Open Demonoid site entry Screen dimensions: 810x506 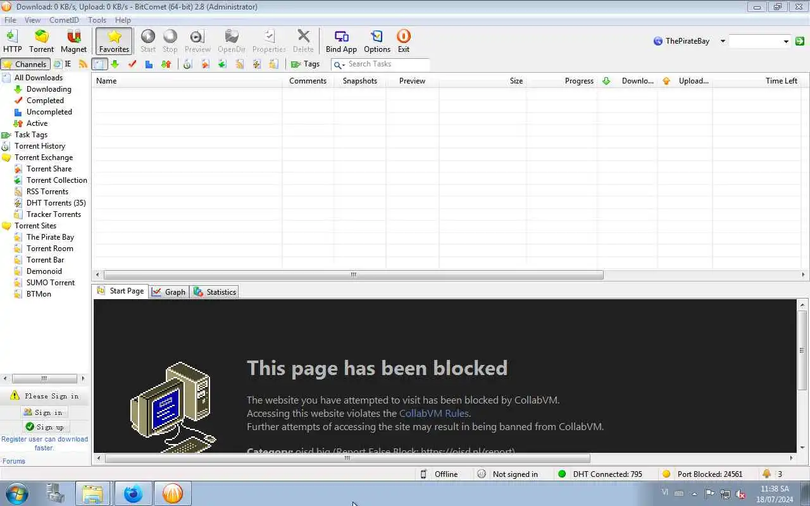click(x=44, y=271)
